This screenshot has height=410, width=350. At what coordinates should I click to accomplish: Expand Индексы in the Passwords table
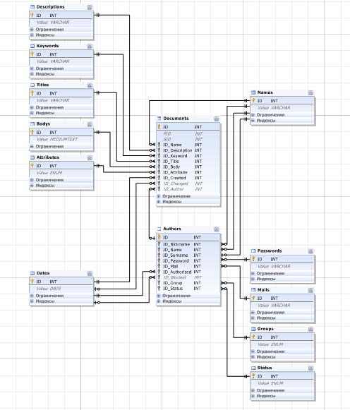click(253, 279)
